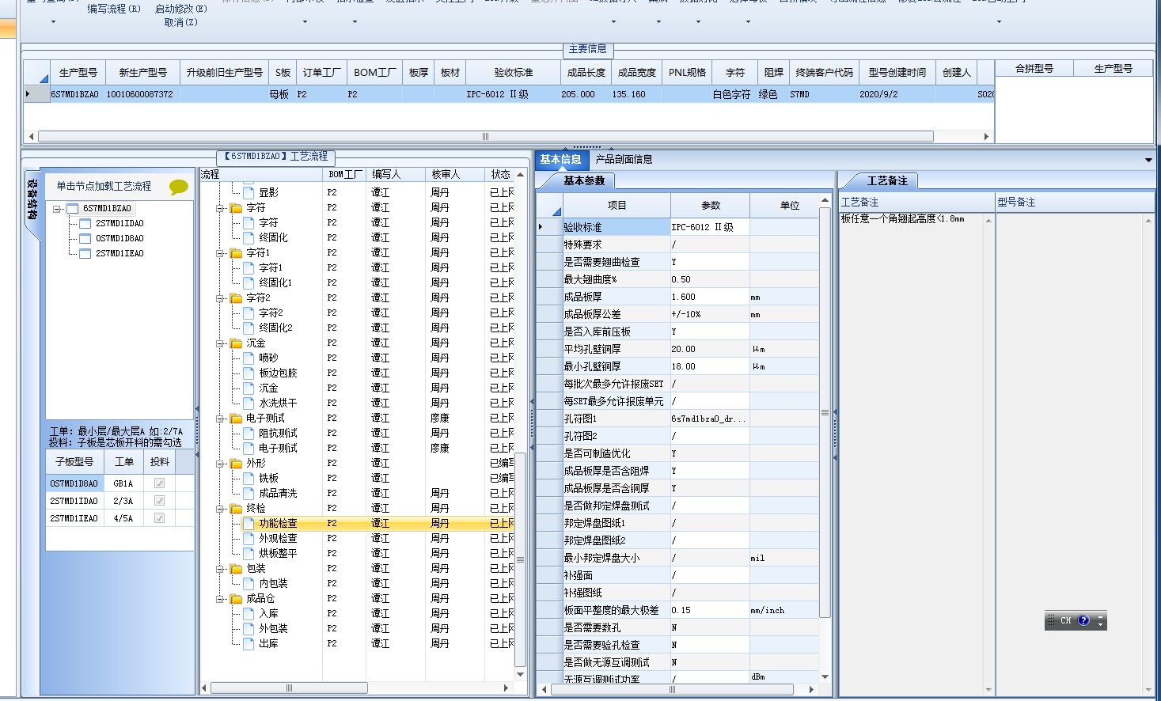
Task: Click the 字符 folder icon
Action: (x=236, y=208)
